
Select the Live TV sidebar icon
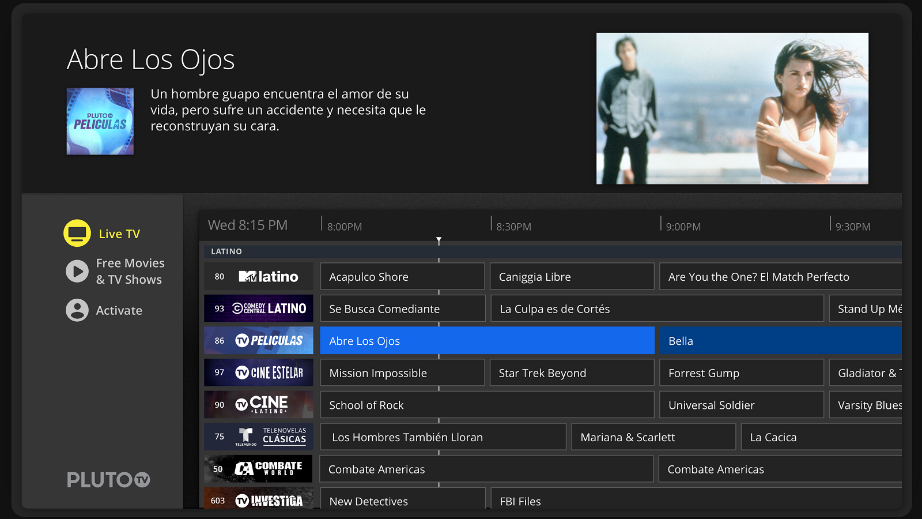click(77, 233)
